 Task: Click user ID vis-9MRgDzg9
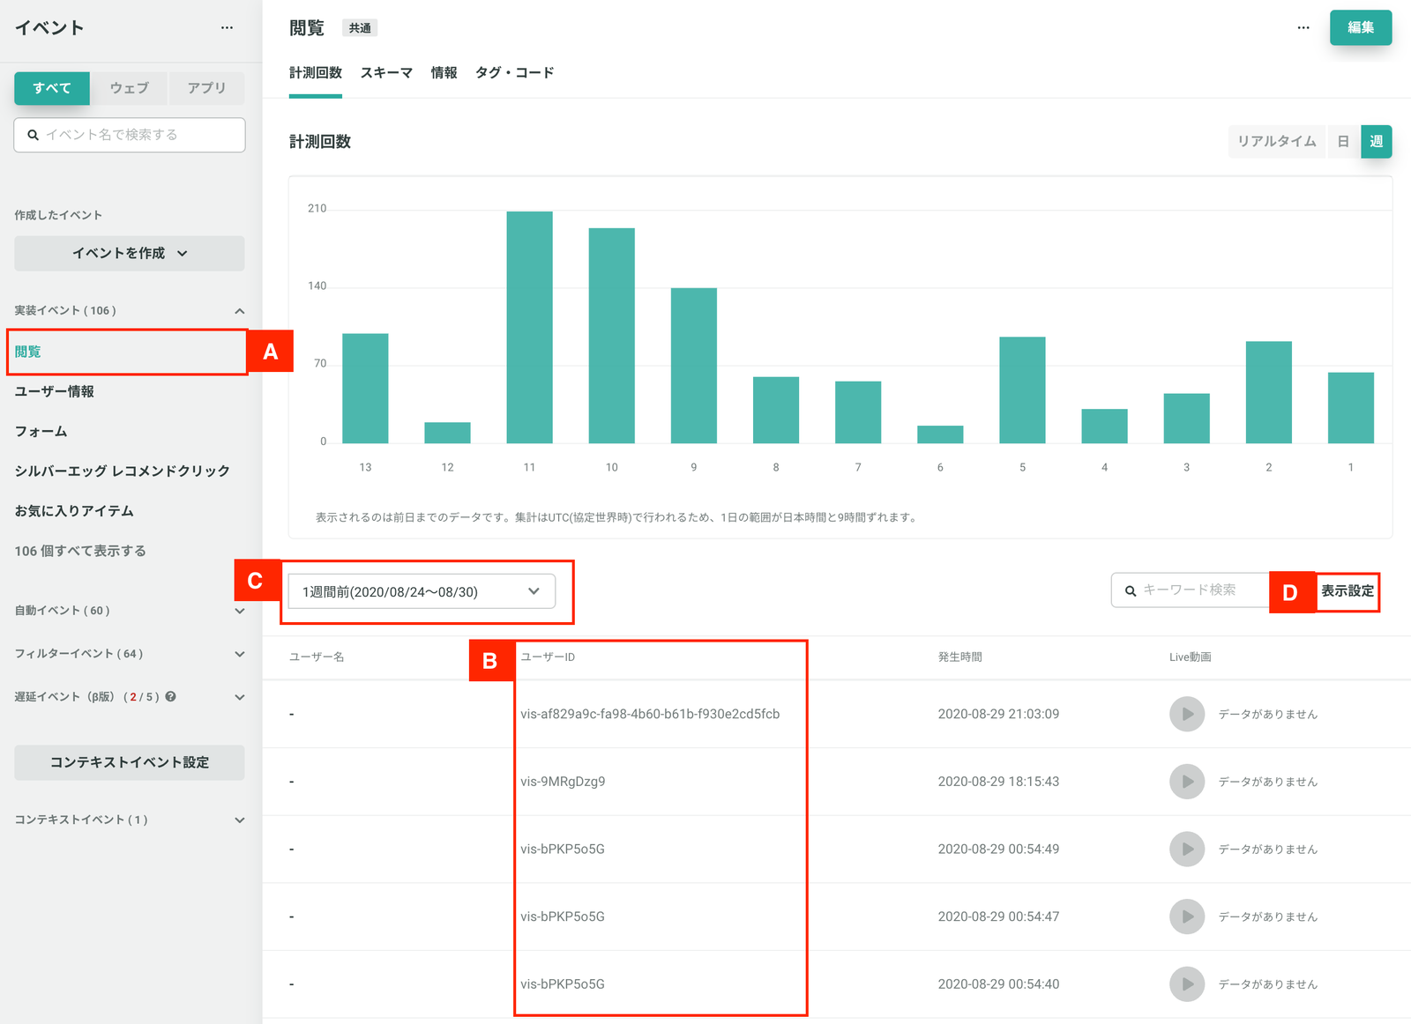pos(563,782)
